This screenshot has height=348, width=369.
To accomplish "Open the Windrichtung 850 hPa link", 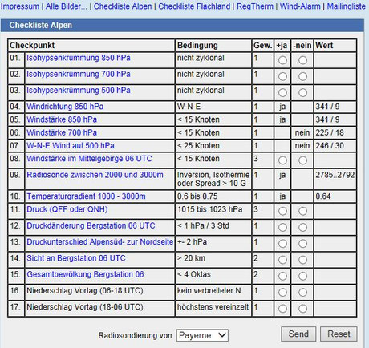I will (x=65, y=107).
